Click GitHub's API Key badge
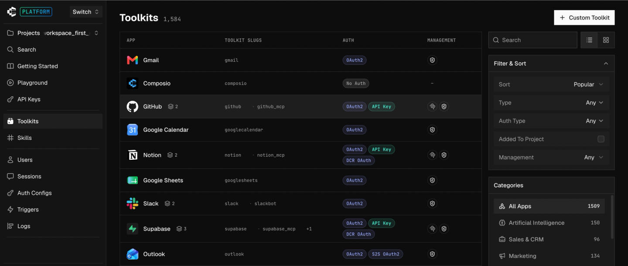 tap(382, 106)
